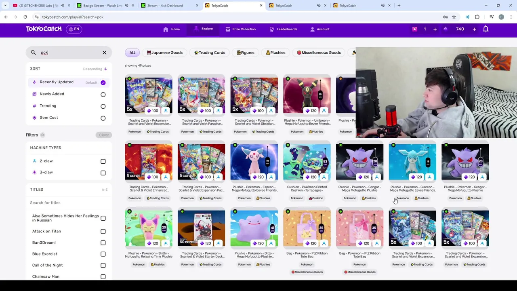
Task: Clear the search with X icon
Action: click(104, 53)
